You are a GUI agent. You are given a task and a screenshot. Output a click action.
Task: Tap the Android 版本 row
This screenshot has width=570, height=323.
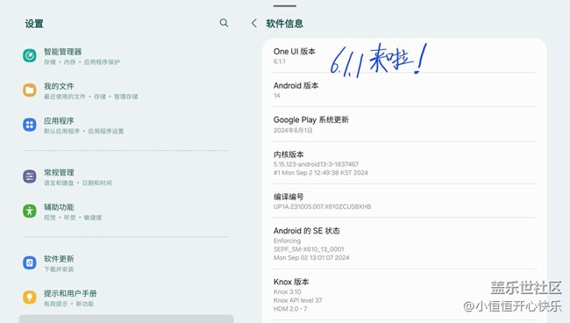pos(404,90)
